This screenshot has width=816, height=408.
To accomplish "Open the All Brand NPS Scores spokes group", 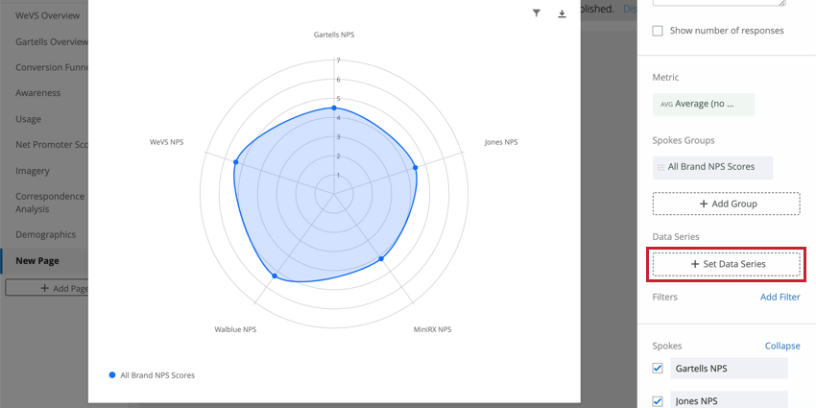I will pyautogui.click(x=712, y=168).
